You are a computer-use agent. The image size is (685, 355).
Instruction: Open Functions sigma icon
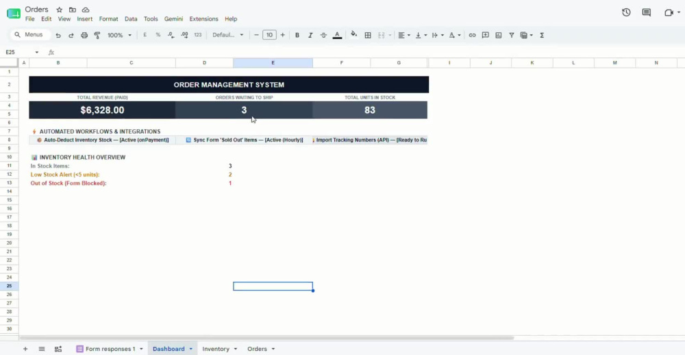542,35
